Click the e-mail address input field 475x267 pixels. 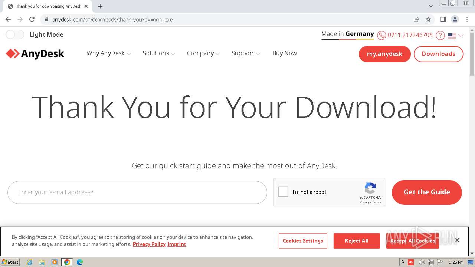(x=137, y=192)
